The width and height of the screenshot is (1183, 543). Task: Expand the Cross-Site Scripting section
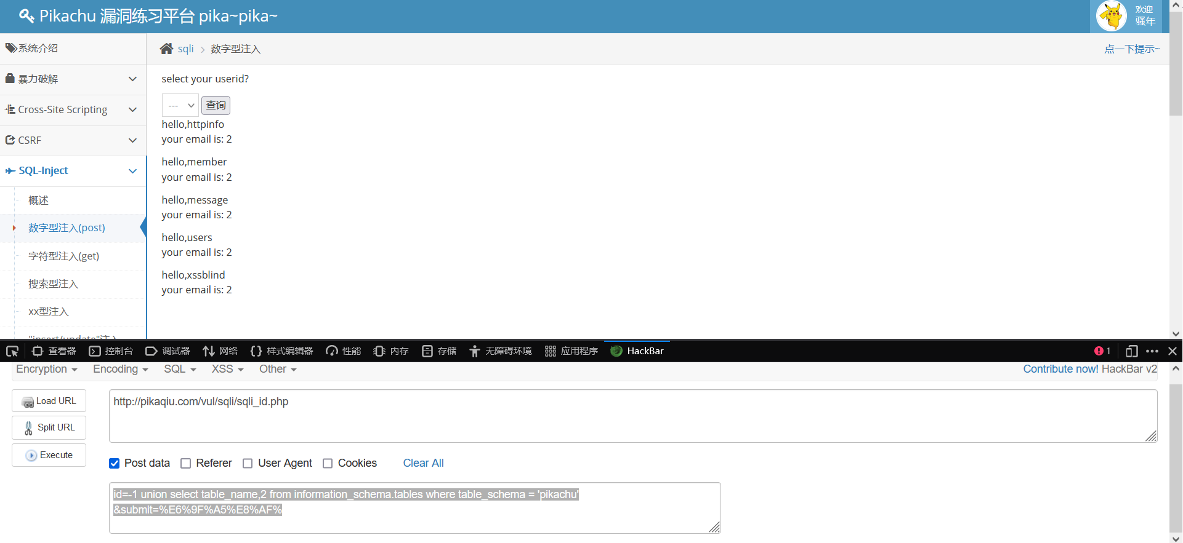[x=73, y=109]
